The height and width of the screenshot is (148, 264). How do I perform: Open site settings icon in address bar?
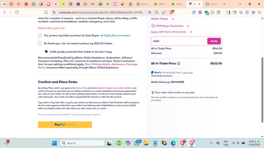pos(54,12)
